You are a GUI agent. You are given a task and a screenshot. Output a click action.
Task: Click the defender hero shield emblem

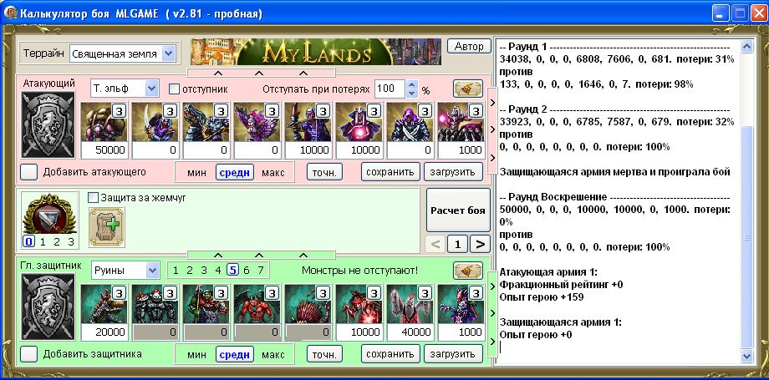(48, 307)
